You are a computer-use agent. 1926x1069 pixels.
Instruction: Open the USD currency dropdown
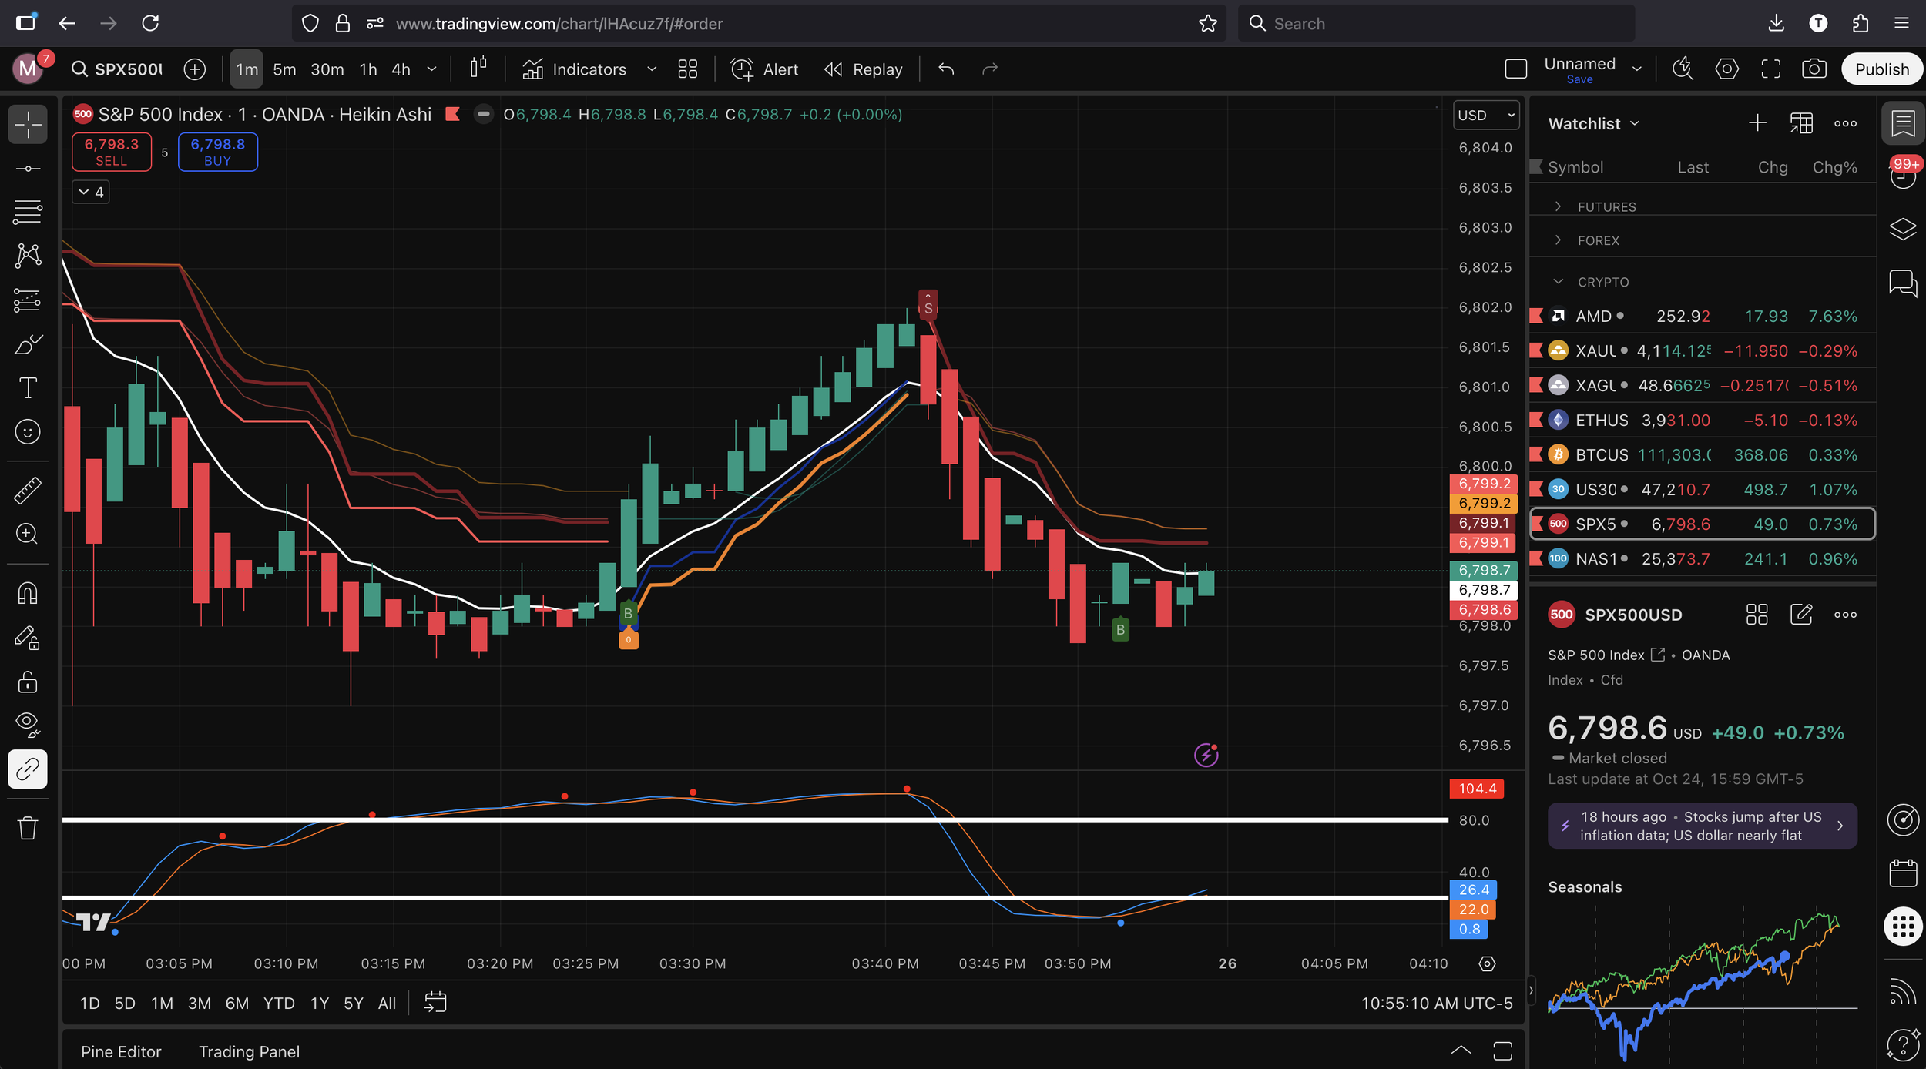pos(1485,116)
